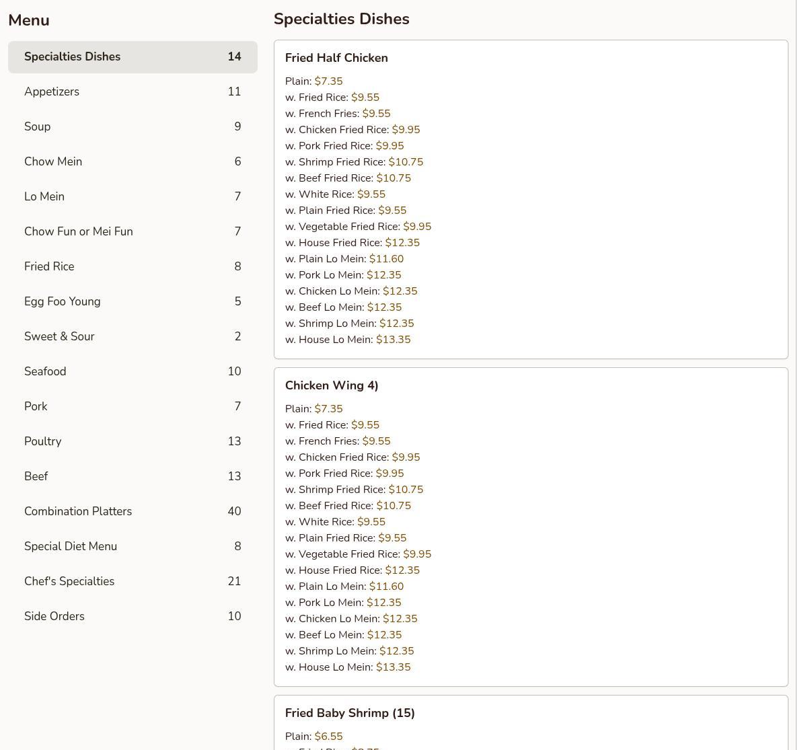Select Chef's Specialties in the sidebar
This screenshot has height=750, width=810.
click(x=133, y=582)
